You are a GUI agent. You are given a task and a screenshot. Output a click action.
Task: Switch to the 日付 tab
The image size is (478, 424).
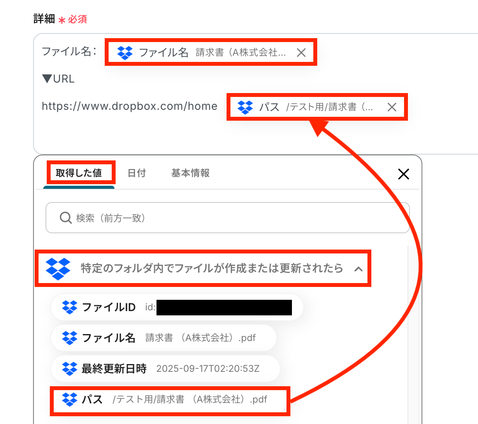[x=137, y=173]
